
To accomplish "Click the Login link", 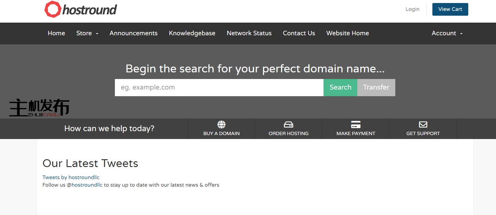I will (x=412, y=9).
